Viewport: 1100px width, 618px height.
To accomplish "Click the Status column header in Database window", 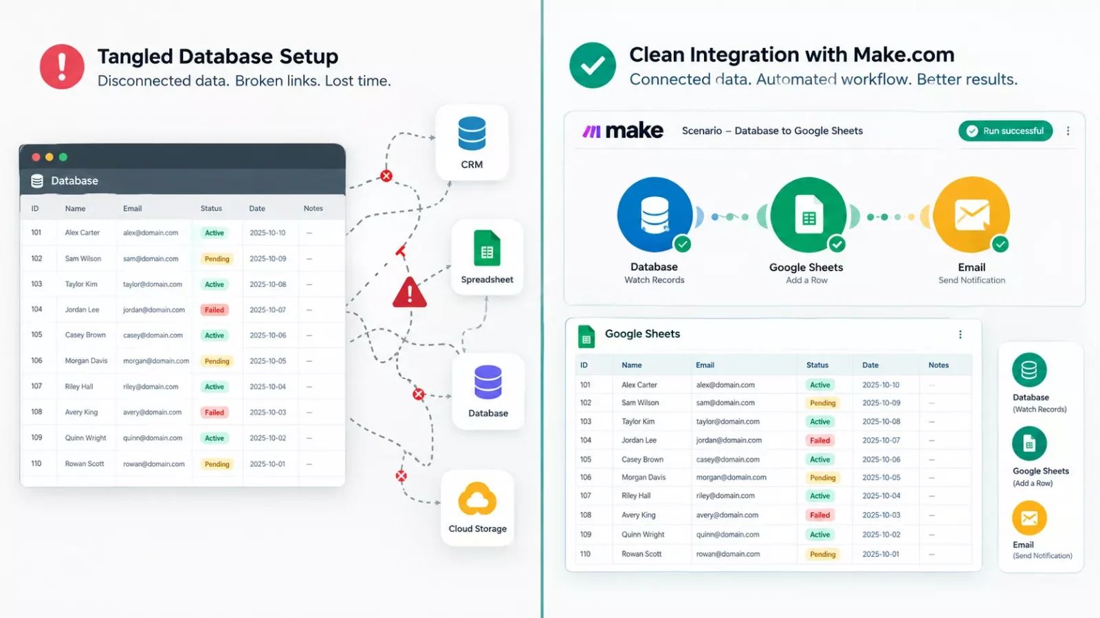I will click(x=211, y=208).
